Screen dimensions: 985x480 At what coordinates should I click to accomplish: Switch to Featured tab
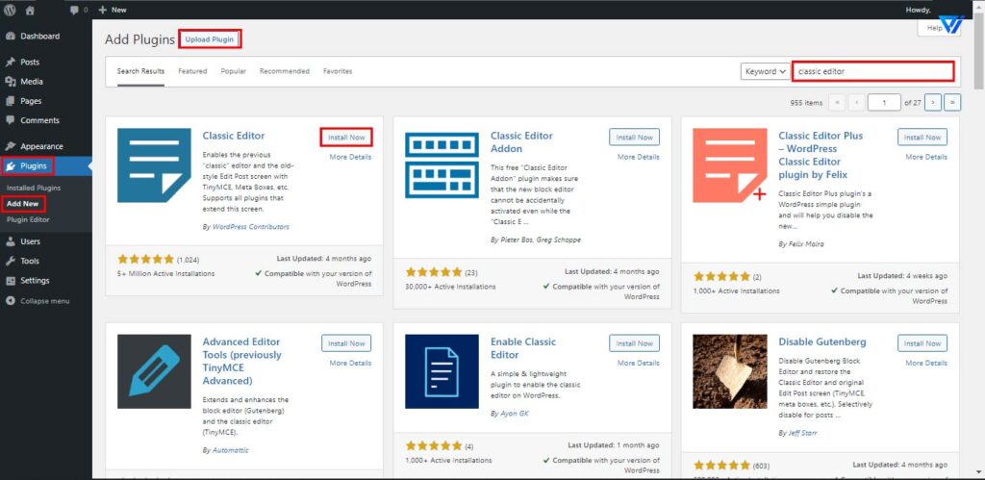point(192,71)
